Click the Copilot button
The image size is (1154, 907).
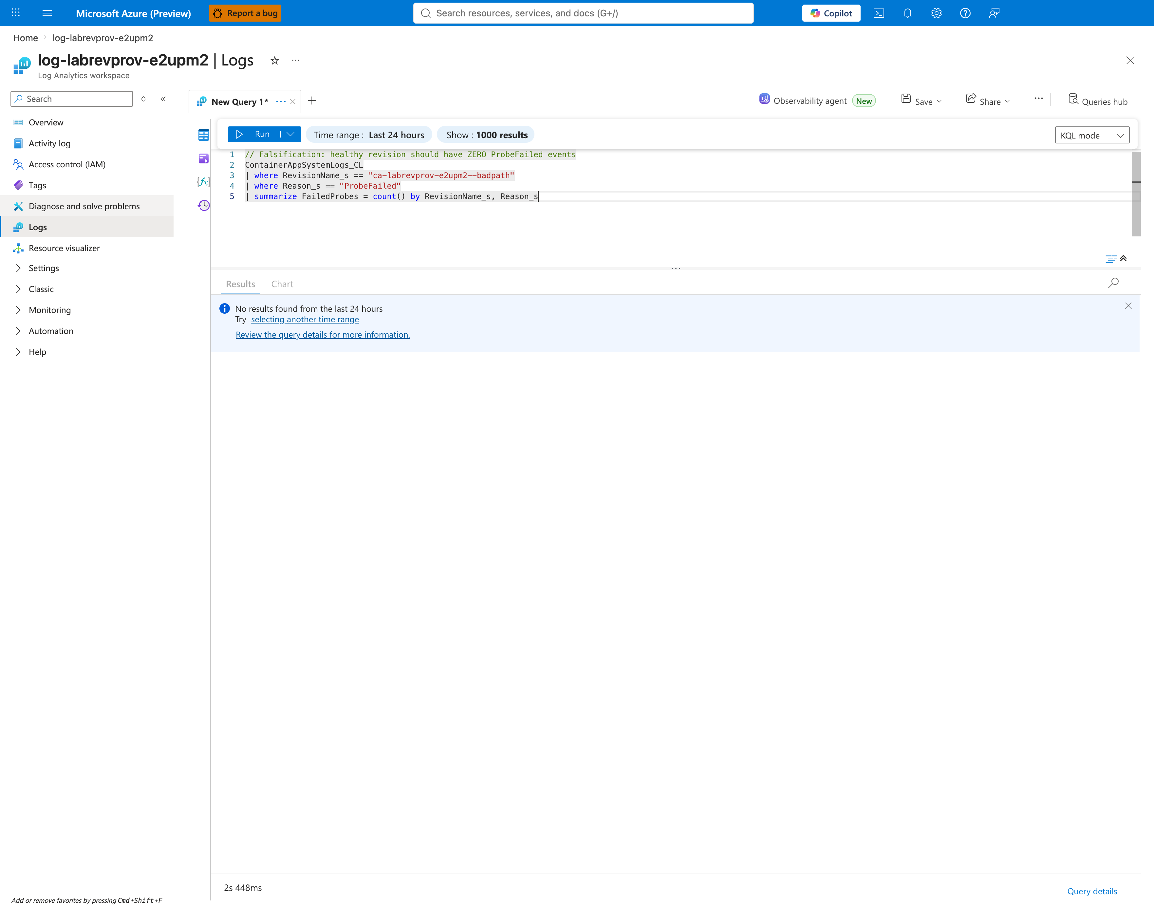(831, 13)
